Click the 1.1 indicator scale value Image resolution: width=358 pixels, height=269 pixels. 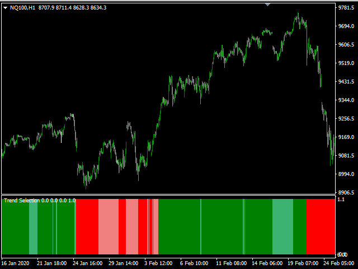tap(340, 199)
